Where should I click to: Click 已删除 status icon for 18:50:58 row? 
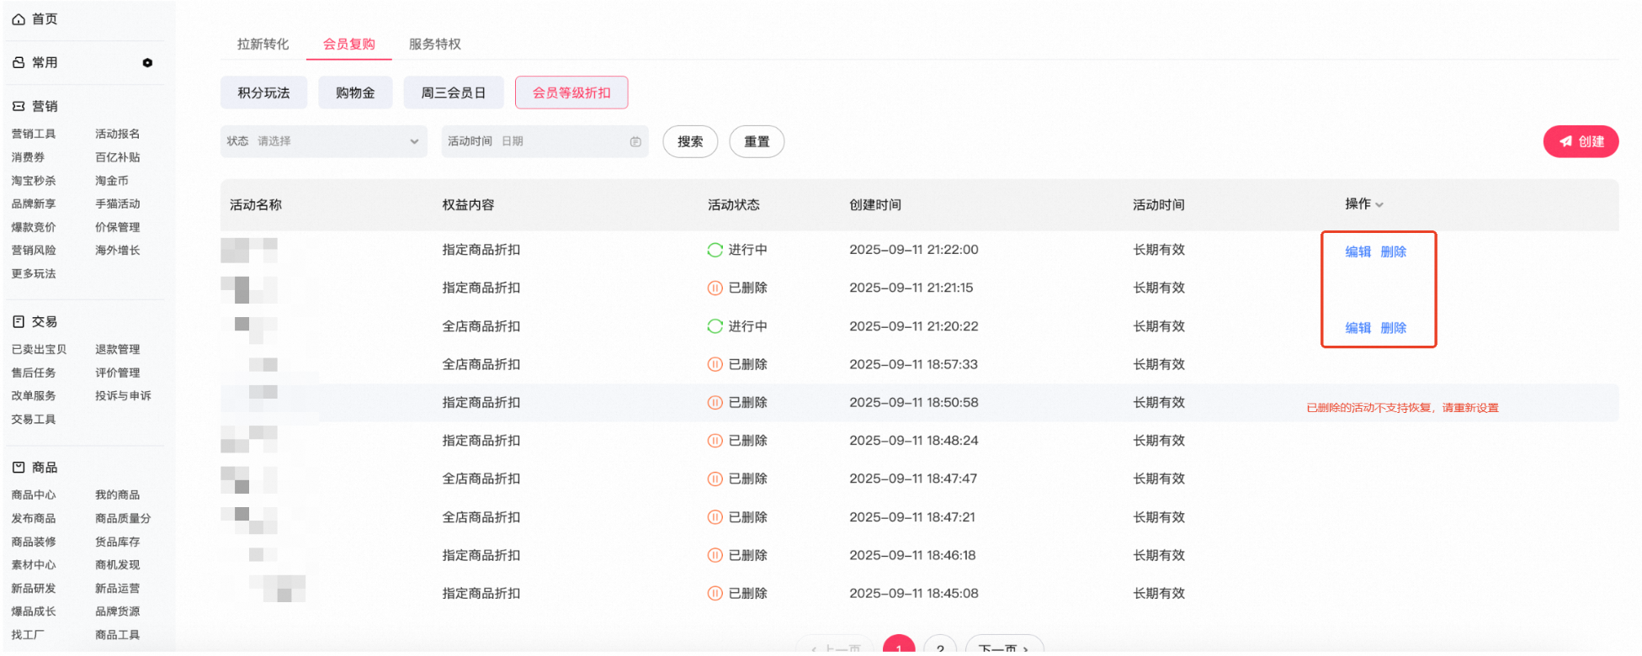(x=715, y=403)
